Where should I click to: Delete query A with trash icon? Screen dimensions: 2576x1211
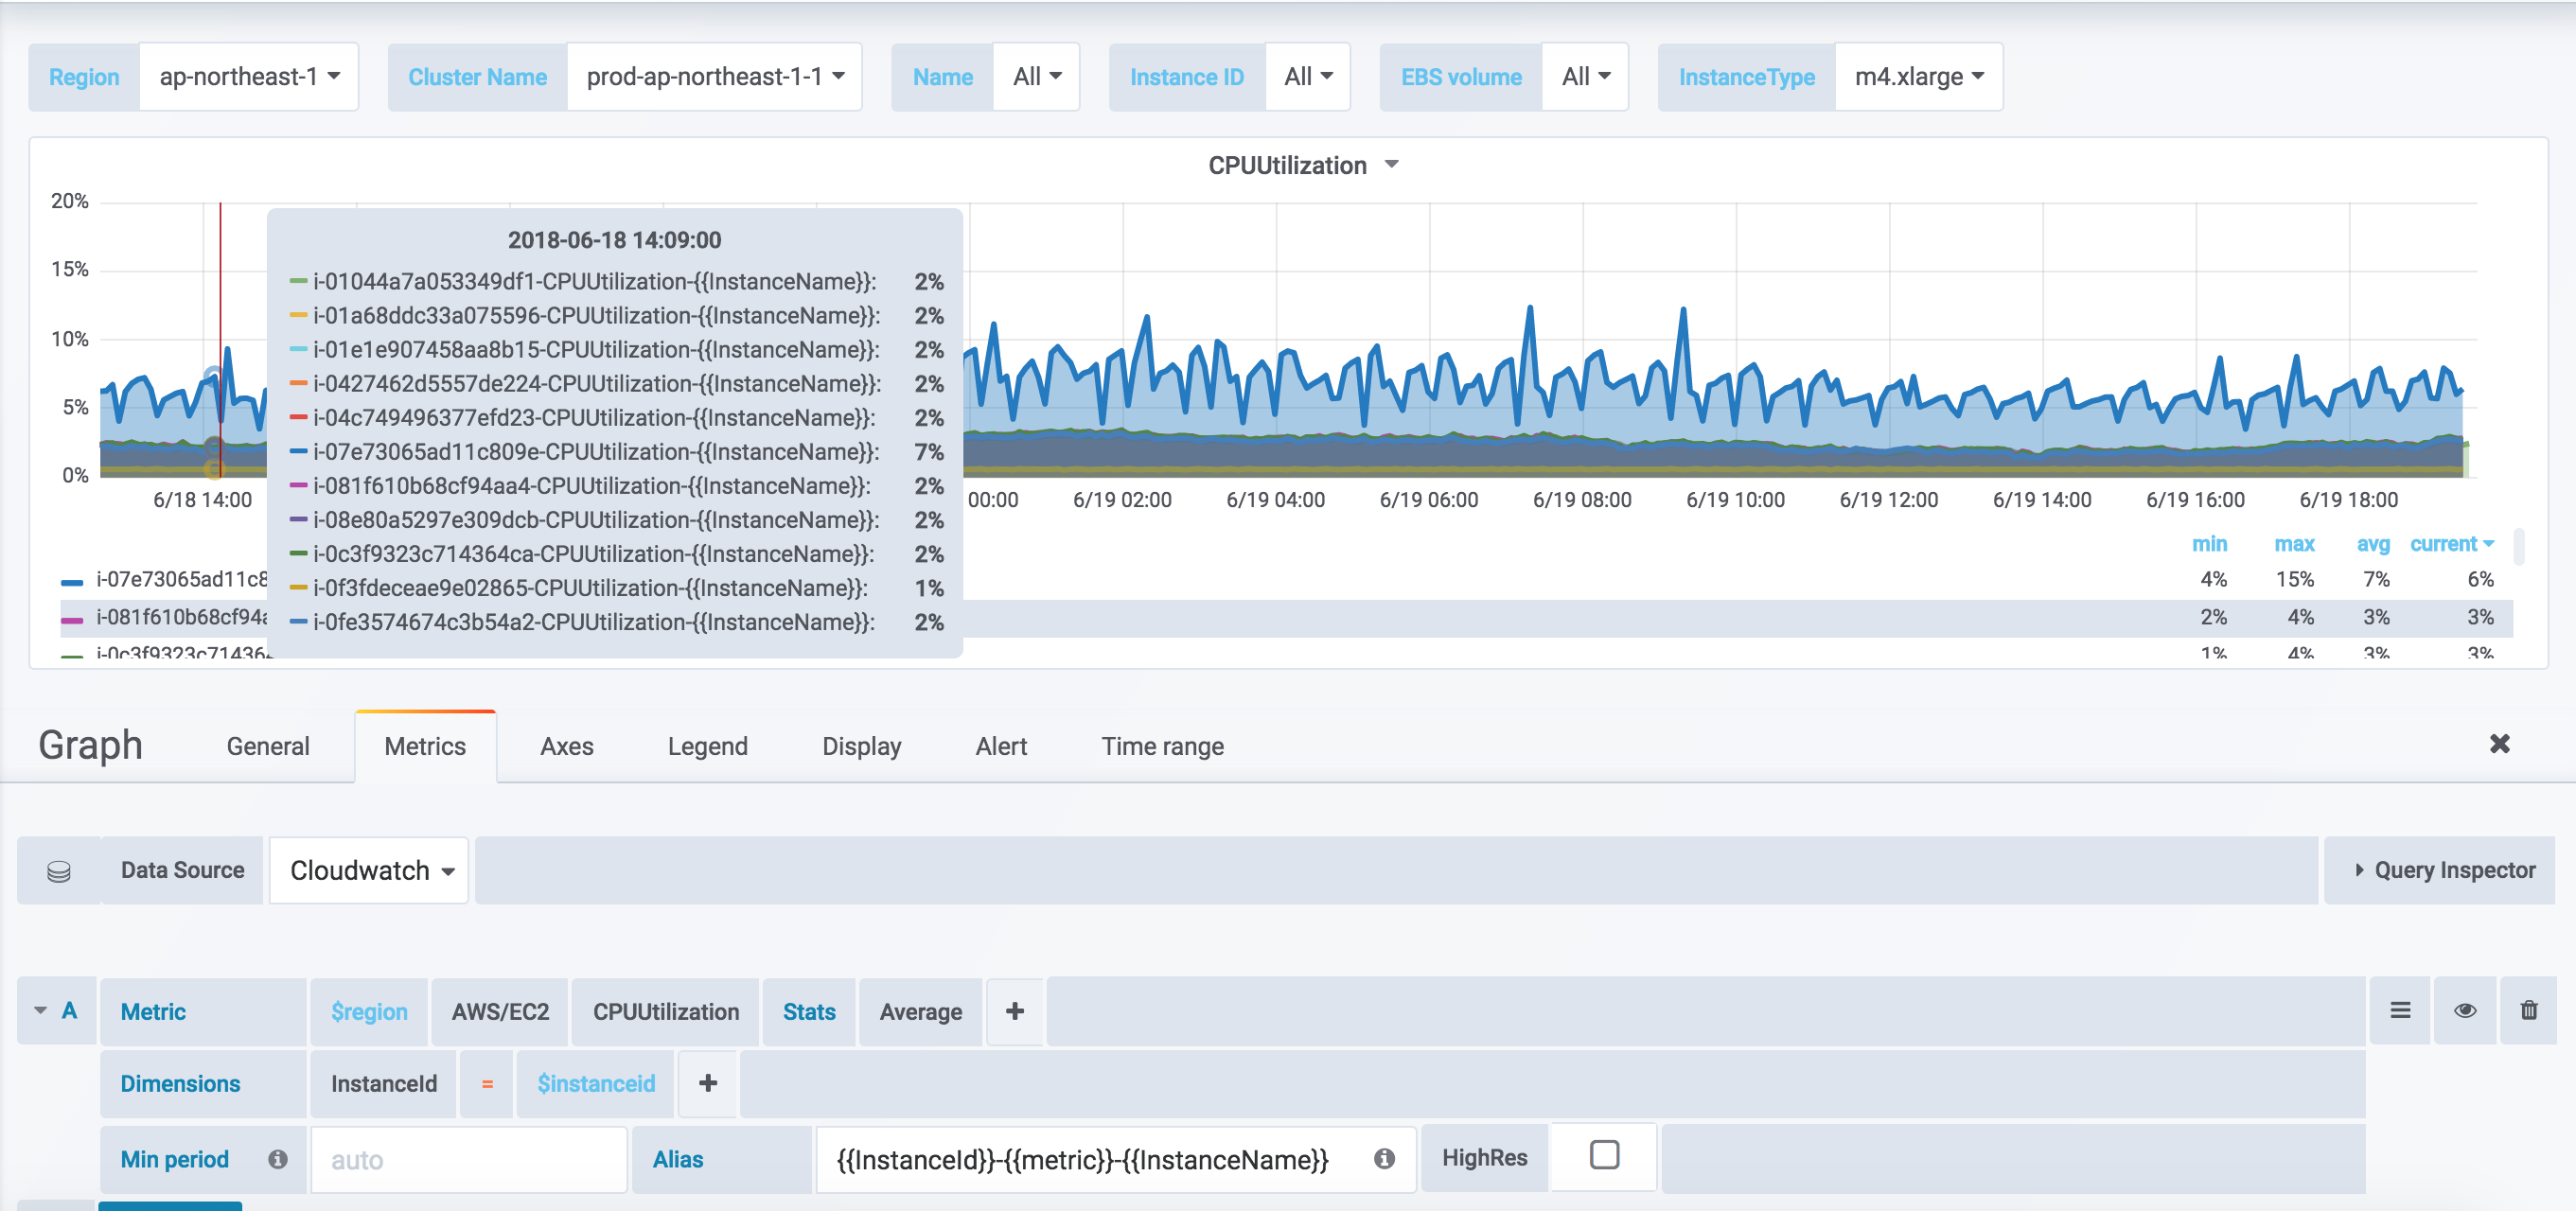click(2529, 1010)
